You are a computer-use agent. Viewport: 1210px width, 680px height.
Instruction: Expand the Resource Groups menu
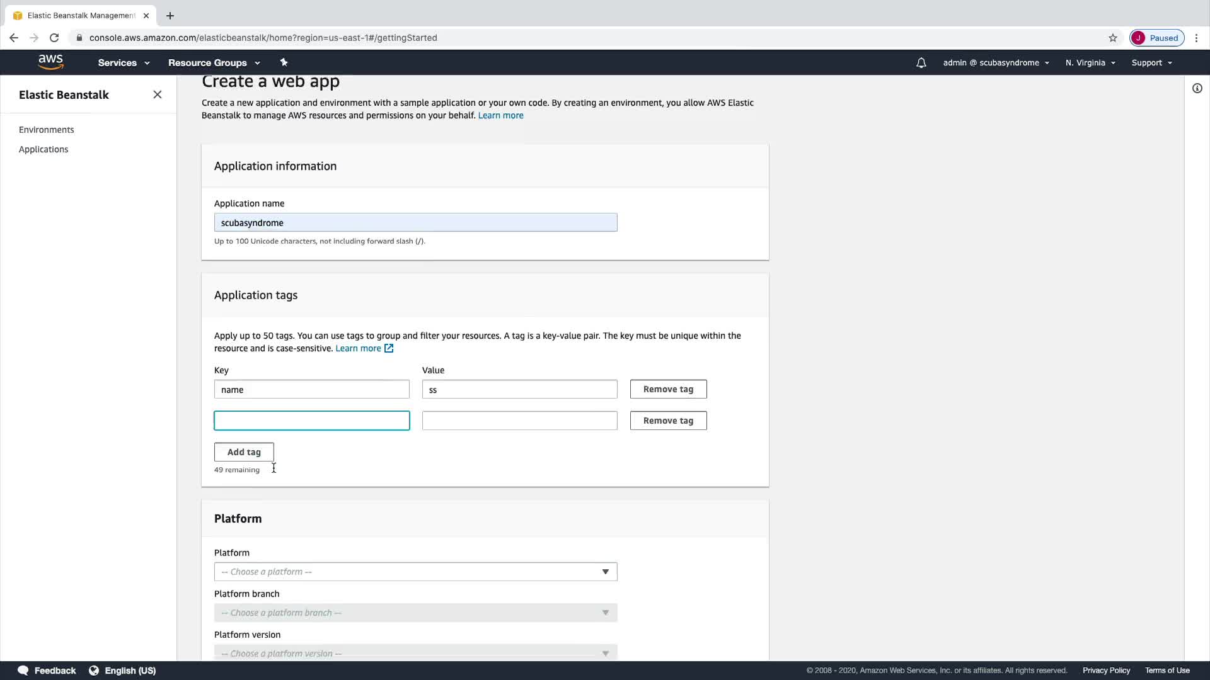click(214, 63)
